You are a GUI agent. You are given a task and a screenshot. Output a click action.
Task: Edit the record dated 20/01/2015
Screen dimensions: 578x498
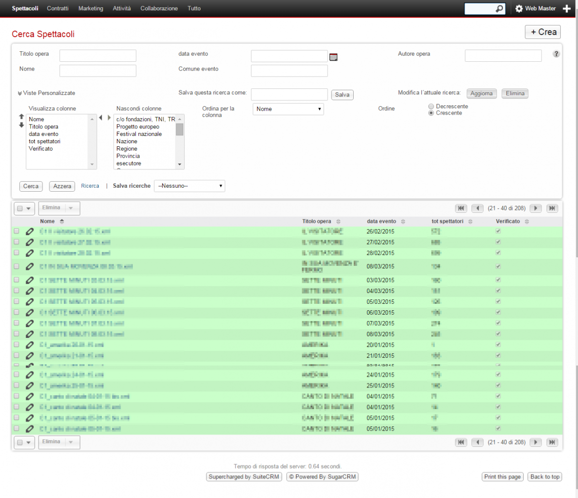point(30,345)
